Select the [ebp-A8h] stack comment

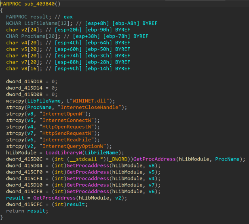click(x=126, y=23)
